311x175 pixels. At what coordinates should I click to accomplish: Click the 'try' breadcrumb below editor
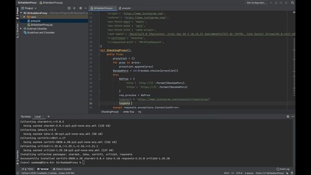coord(139,112)
